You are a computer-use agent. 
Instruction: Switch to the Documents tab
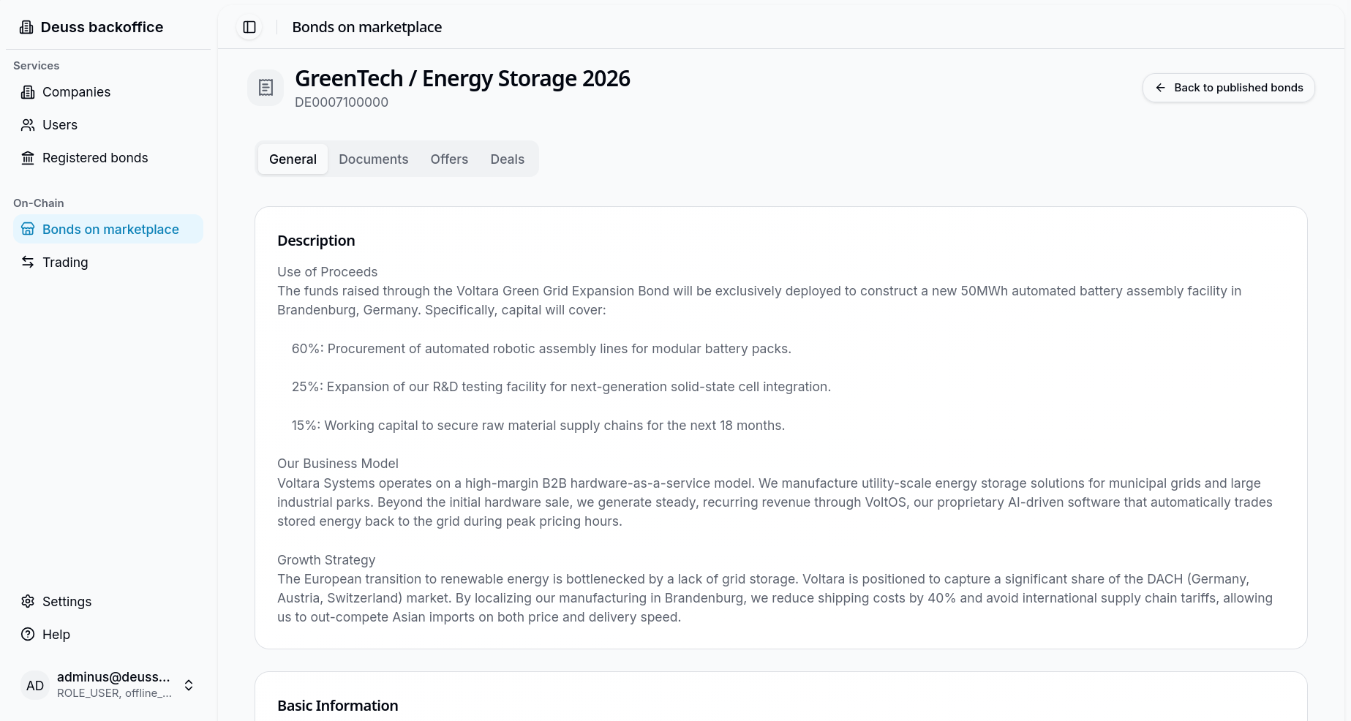[374, 159]
